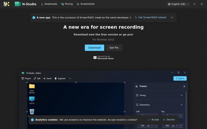
Task: Expand the Timing section
Action: coord(181,95)
